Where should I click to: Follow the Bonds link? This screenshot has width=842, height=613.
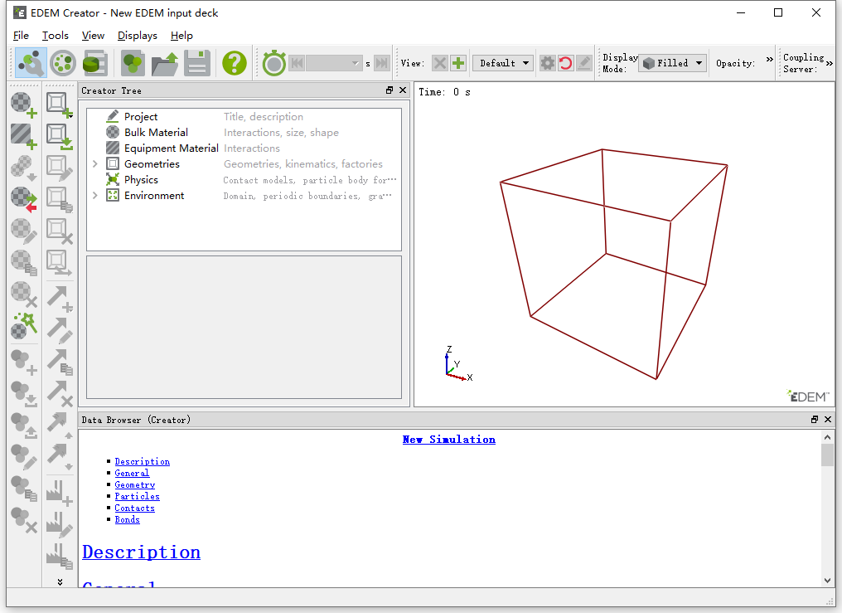128,519
